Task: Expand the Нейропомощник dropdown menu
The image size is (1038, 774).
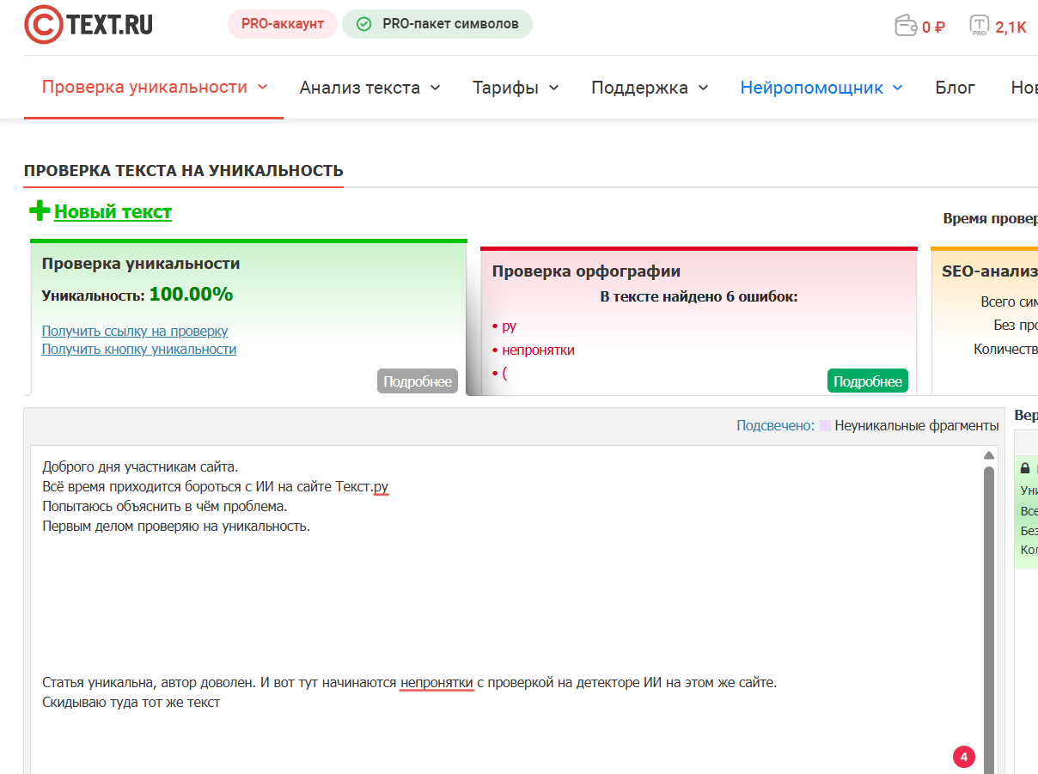Action: (821, 88)
